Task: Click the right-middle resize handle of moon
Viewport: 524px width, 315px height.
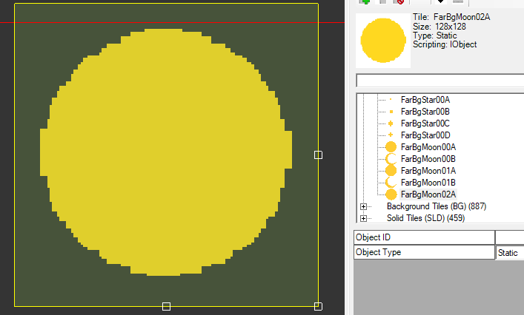Action: [319, 155]
